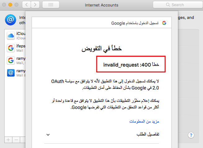Select the ramy Google Mail account icon
Viewport: 203px width, 148px height.
(11, 60)
